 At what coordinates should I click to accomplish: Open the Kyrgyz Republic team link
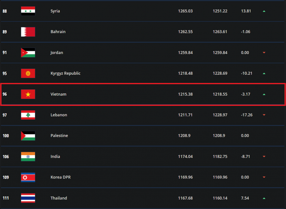[x=65, y=73]
